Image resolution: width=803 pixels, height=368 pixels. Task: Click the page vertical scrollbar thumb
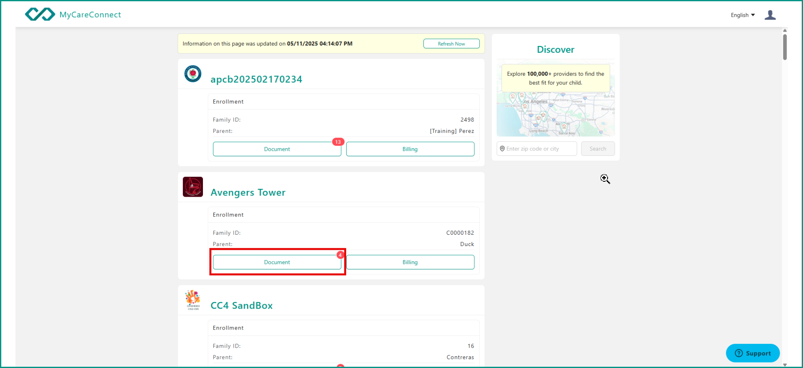pyautogui.click(x=785, y=47)
